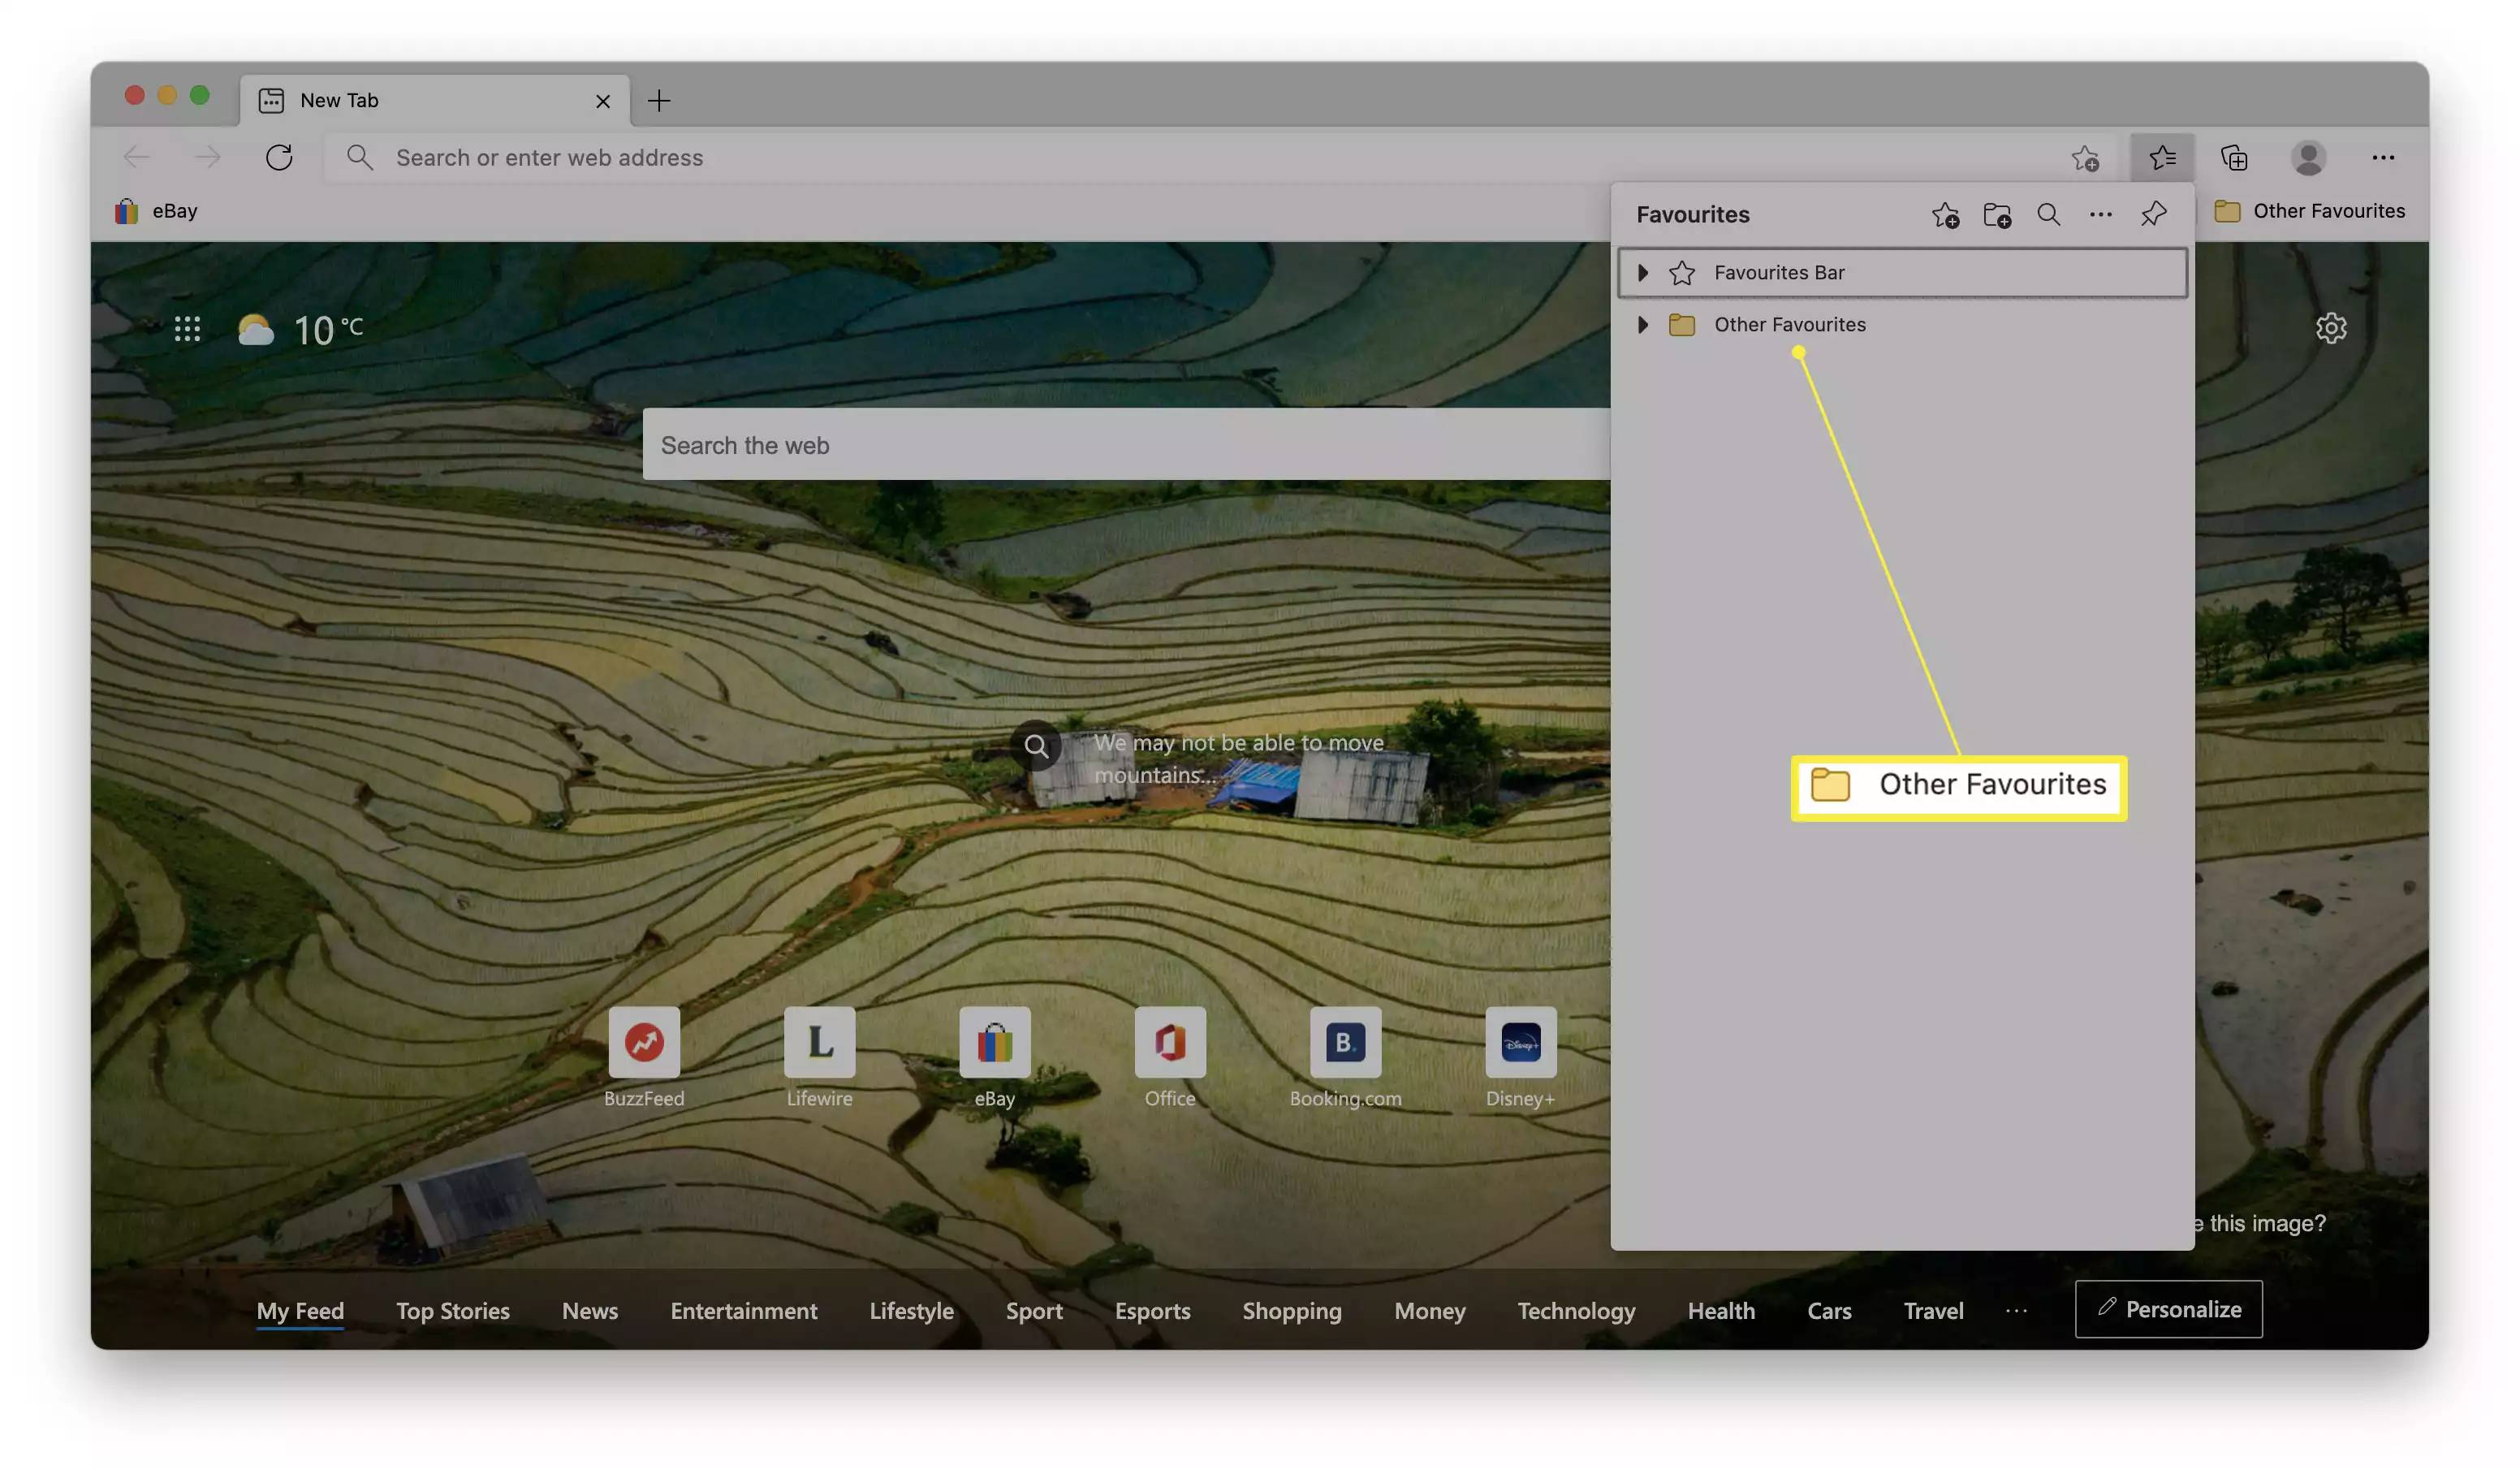Viewport: 2520px width, 1470px height.
Task: Expand the Favourites Bar tree item
Action: point(1644,273)
